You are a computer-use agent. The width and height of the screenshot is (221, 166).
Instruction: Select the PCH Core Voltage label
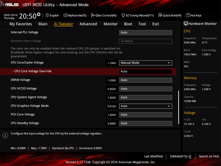23,114
